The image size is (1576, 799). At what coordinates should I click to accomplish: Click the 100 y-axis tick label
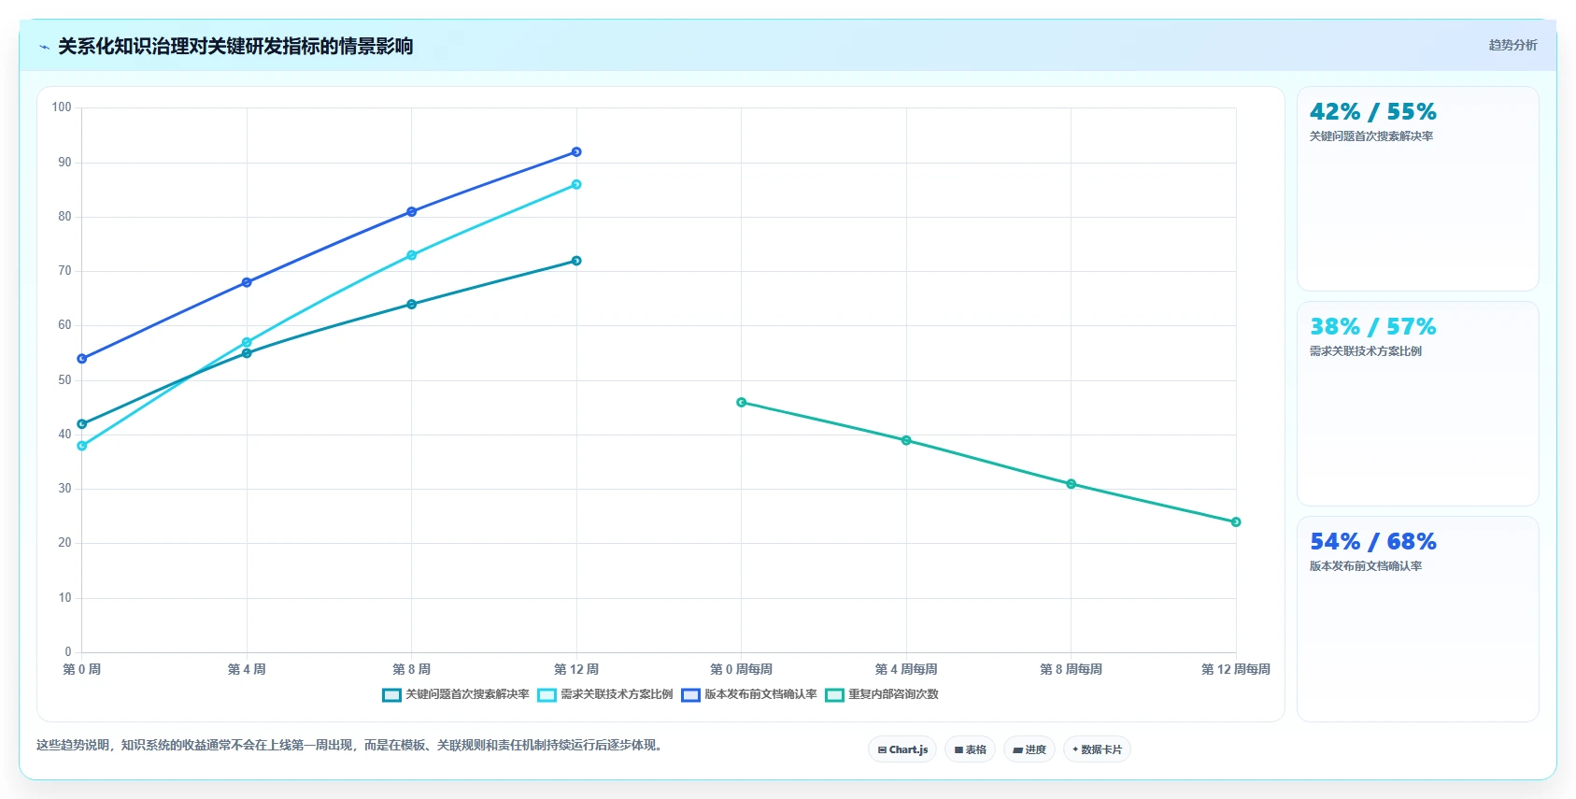click(62, 107)
